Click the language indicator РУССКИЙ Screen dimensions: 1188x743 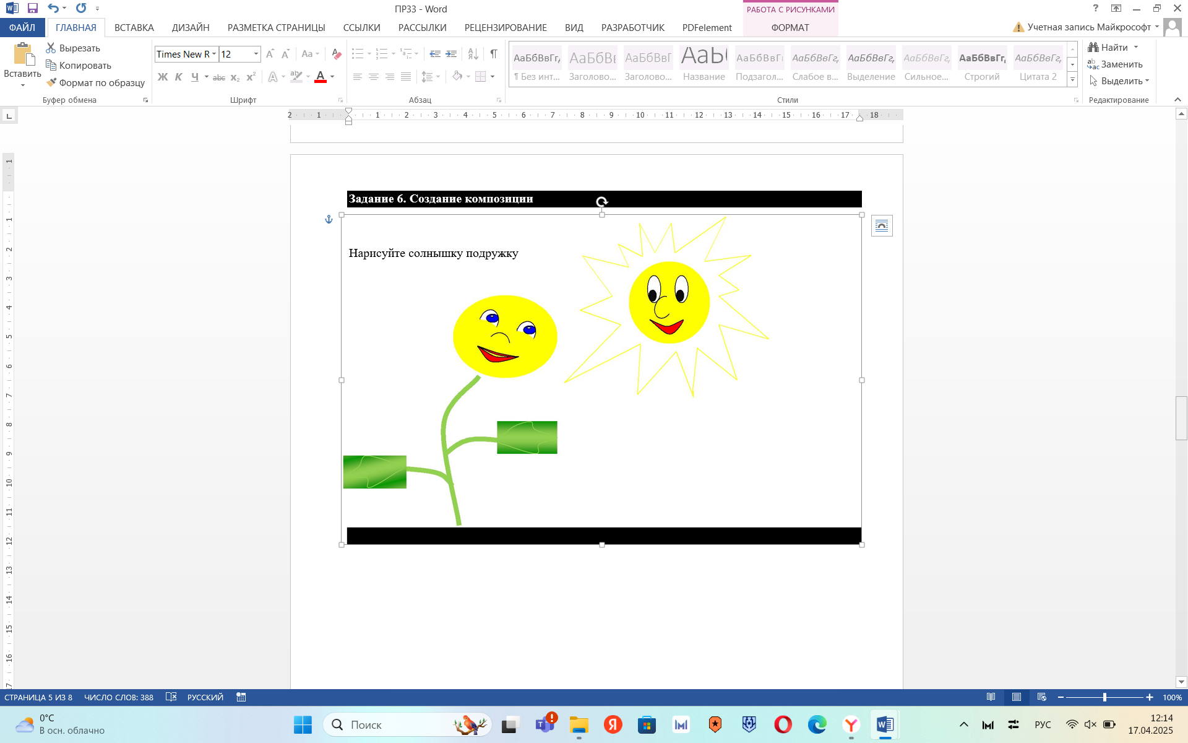point(205,697)
